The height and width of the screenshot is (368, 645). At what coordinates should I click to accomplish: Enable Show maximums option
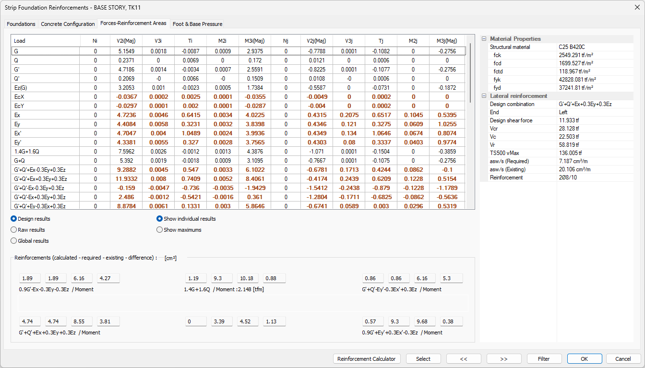[160, 230]
